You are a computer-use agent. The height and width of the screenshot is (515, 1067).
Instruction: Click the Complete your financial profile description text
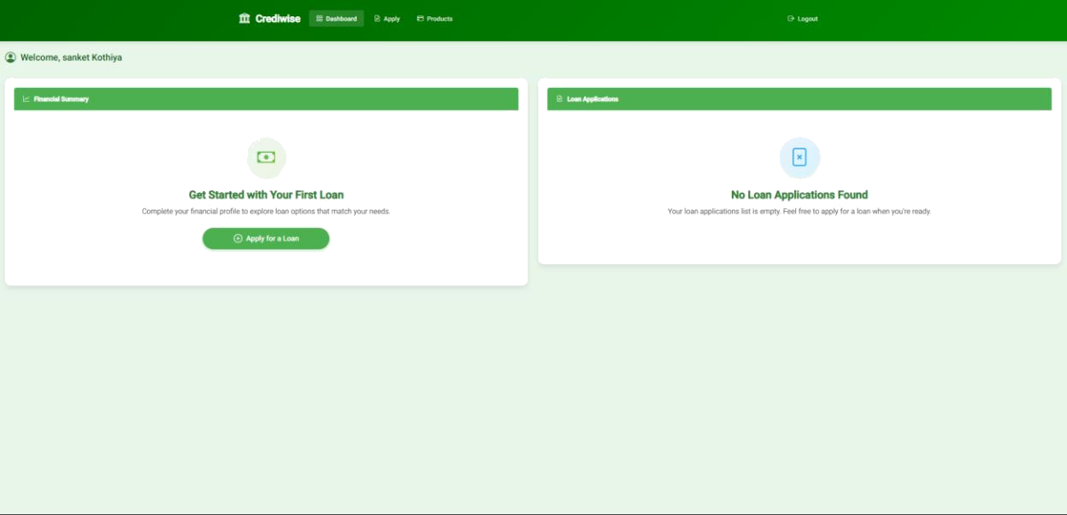266,211
